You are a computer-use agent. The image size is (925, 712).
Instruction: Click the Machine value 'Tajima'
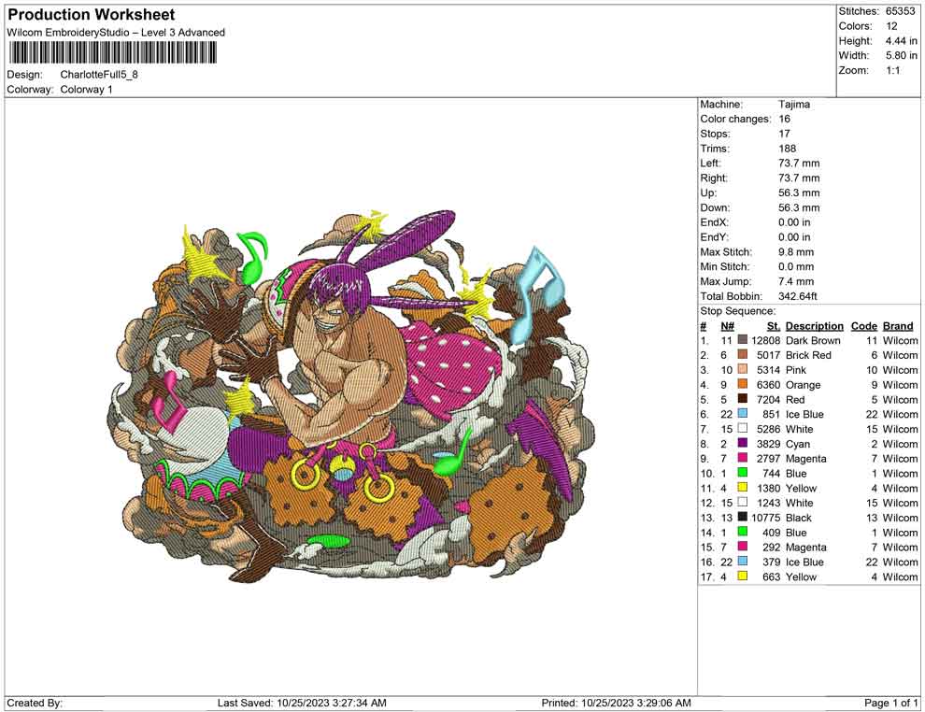[794, 105]
